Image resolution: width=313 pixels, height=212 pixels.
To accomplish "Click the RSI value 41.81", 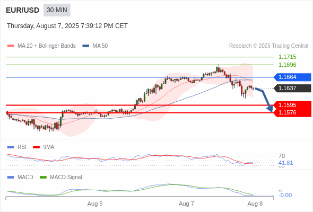I will point(285,163).
